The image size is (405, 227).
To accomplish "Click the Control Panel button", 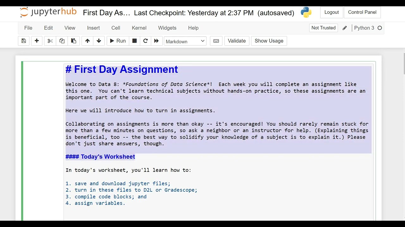I will [x=362, y=12].
